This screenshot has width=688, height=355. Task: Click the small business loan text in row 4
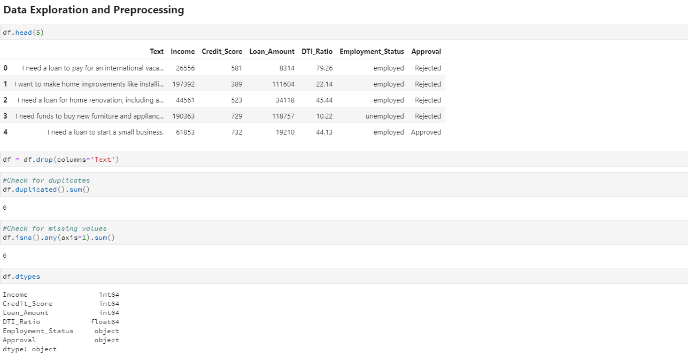[105, 132]
